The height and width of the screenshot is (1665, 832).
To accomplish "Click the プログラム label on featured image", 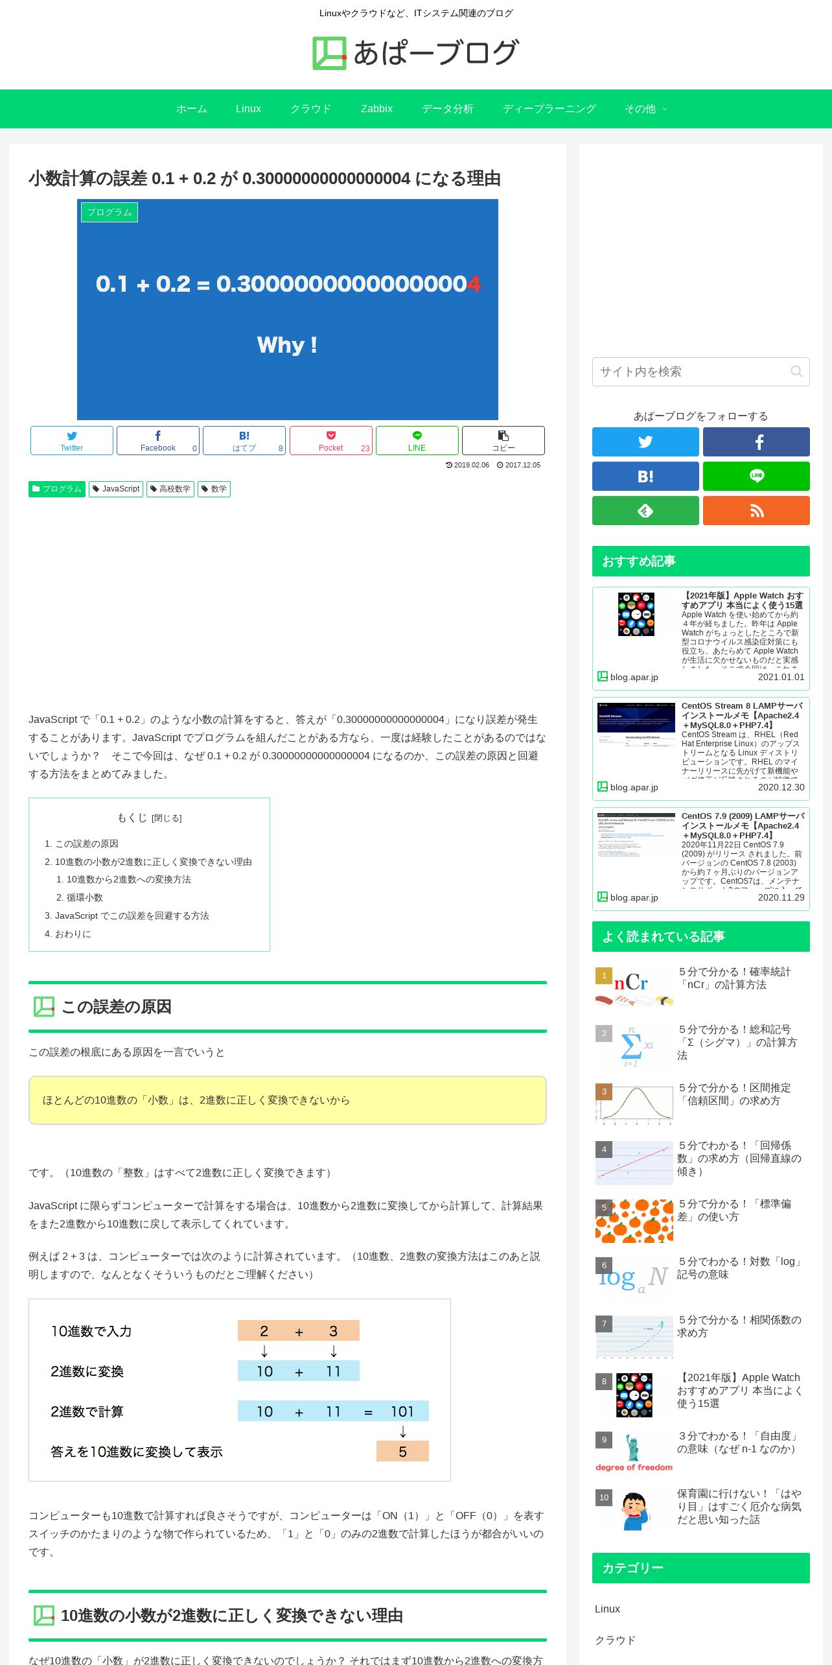I will tap(110, 212).
